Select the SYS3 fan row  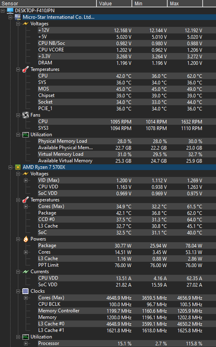(x=127, y=128)
